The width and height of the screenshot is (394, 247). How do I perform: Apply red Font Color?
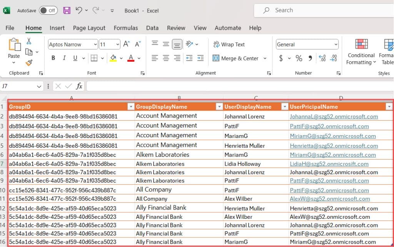[x=131, y=58]
